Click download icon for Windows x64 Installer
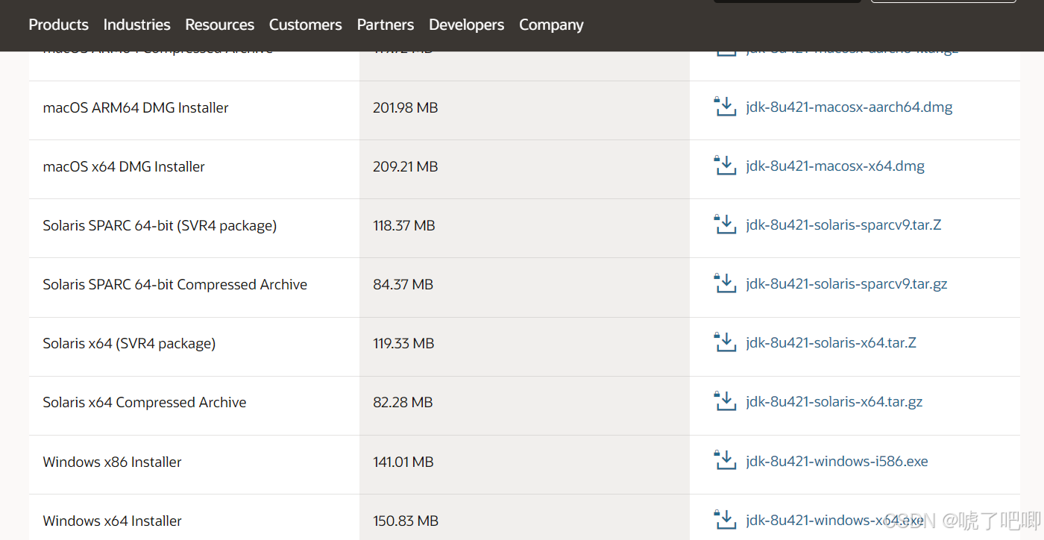This screenshot has height=540, width=1044. point(726,520)
